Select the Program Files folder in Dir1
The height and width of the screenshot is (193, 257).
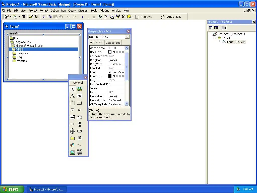[23, 42]
